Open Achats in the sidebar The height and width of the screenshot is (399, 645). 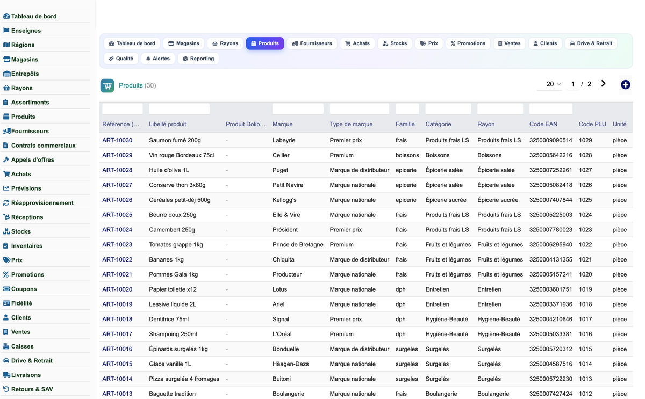click(x=17, y=174)
